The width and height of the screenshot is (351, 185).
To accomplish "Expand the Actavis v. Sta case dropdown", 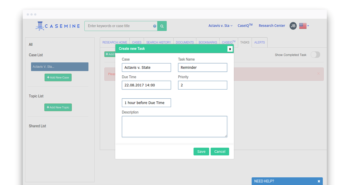I will 220,26.
